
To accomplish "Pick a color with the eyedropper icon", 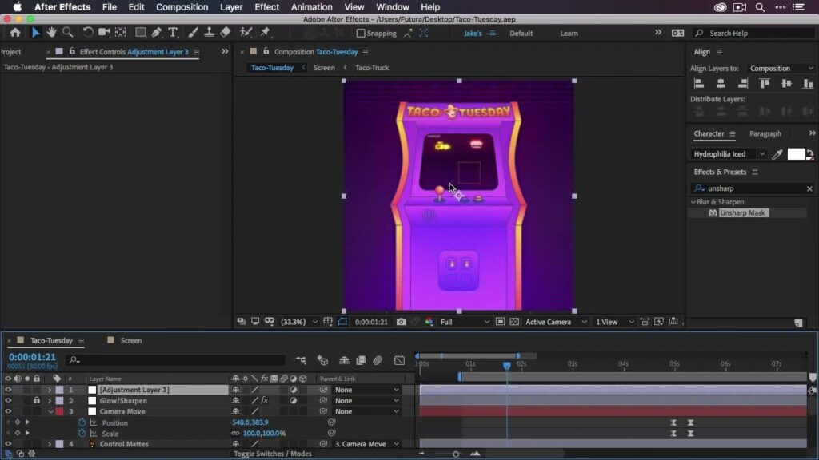I will tap(777, 154).
